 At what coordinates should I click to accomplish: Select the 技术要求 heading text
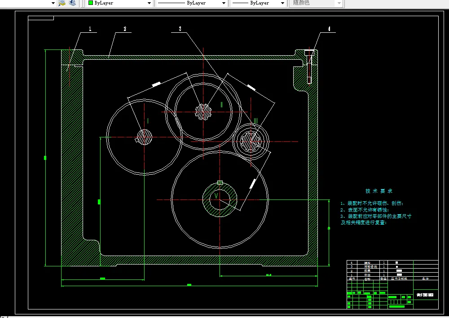point(379,191)
